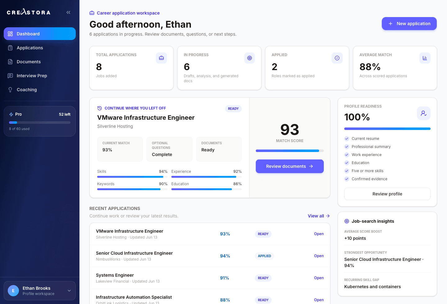
Task: Click the 94% score for Senior Cloud Infrastructure Engineer
Action: pyautogui.click(x=225, y=256)
